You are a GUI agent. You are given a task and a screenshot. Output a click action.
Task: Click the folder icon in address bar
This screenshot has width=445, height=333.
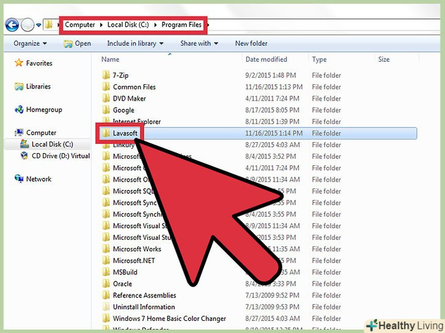[49, 24]
